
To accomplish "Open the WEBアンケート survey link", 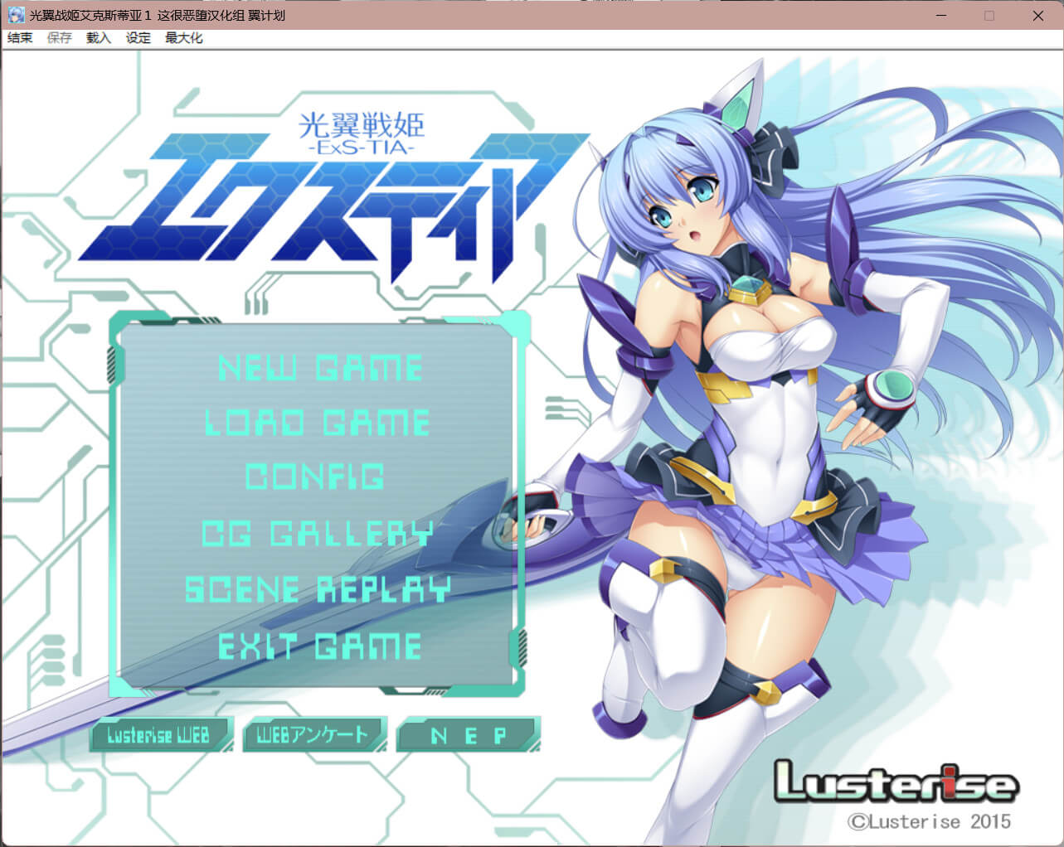I will pyautogui.click(x=313, y=735).
